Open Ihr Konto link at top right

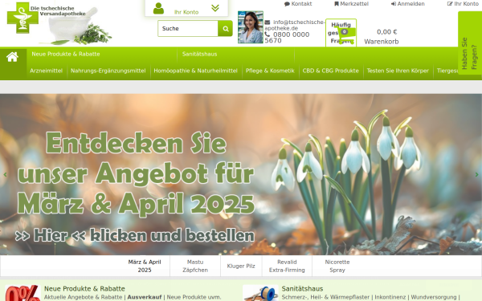[463, 4]
